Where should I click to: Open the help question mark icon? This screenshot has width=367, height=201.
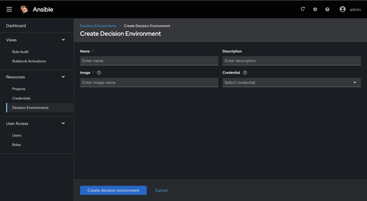(x=327, y=9)
